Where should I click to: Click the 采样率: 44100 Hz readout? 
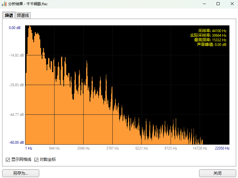212,31
